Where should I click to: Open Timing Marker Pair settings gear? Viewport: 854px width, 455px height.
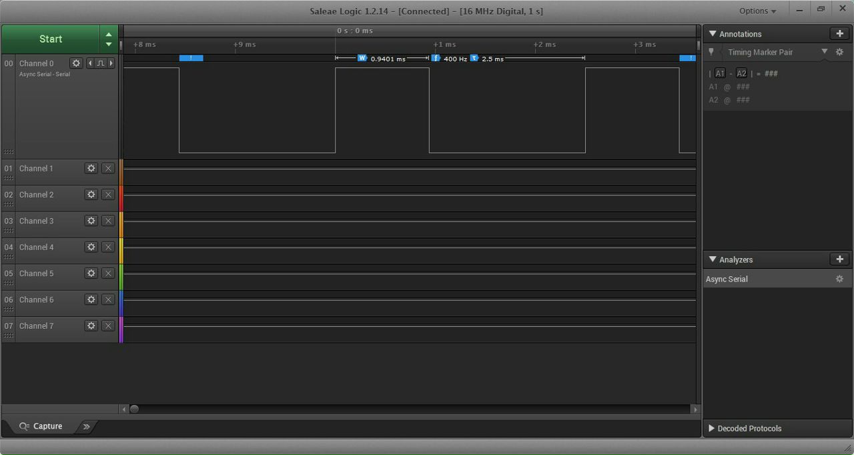pos(839,52)
